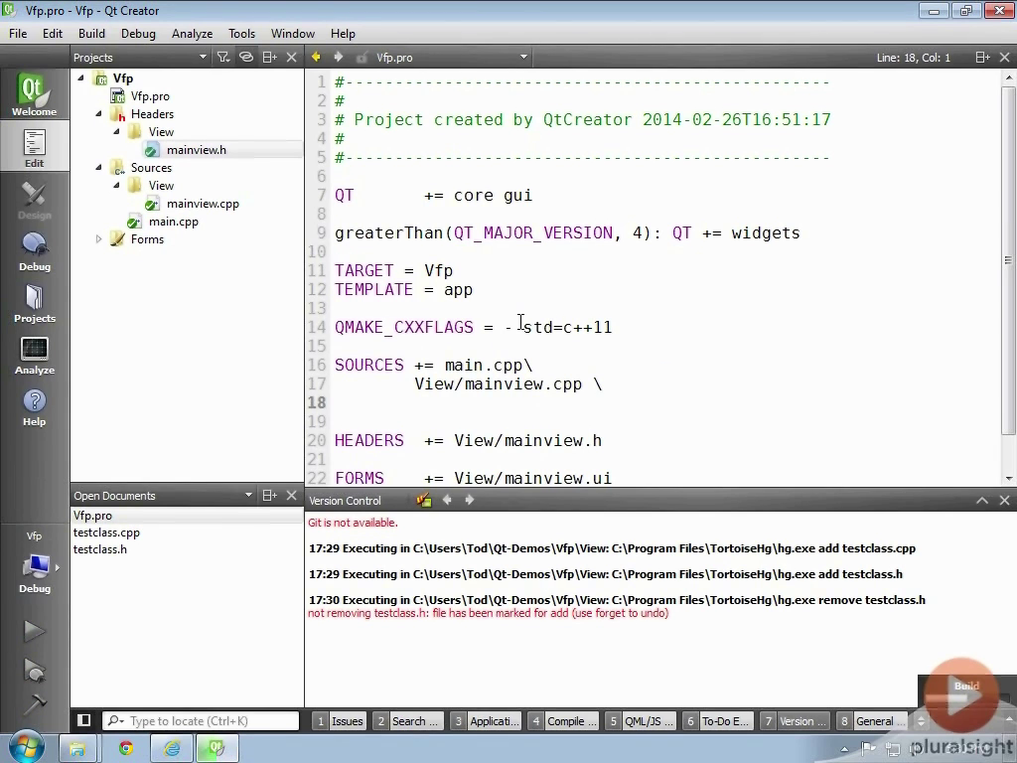Open the File menu
Image resolution: width=1017 pixels, height=763 pixels.
click(18, 33)
